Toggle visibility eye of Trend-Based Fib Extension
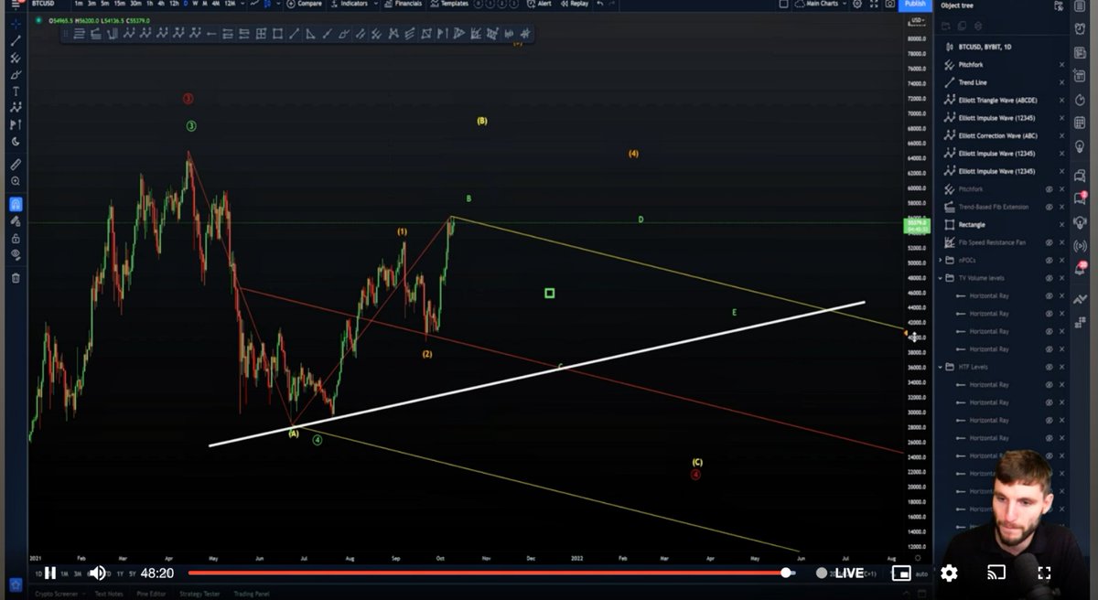The image size is (1098, 600). point(1050,207)
